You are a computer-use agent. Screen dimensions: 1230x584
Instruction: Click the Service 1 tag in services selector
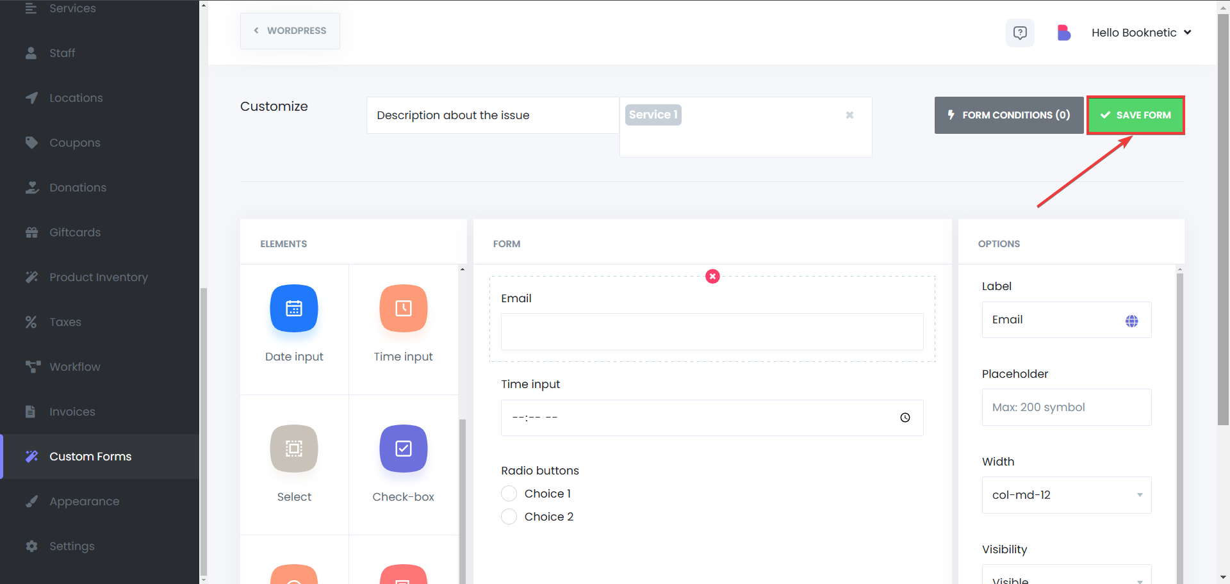point(653,115)
